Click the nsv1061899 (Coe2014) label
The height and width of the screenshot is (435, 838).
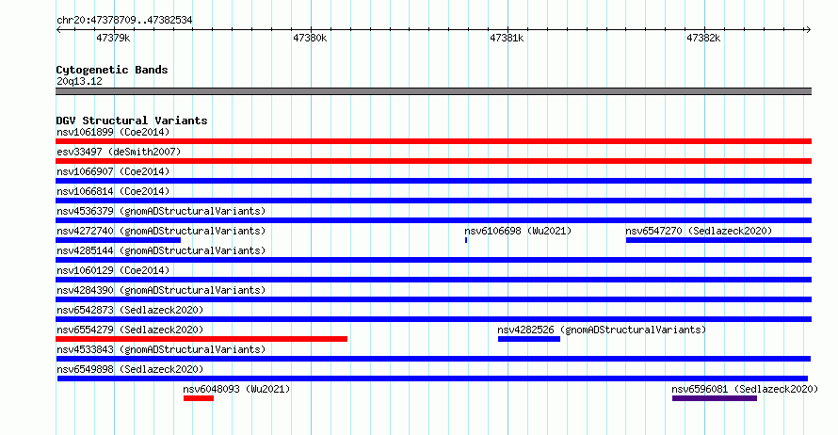113,132
